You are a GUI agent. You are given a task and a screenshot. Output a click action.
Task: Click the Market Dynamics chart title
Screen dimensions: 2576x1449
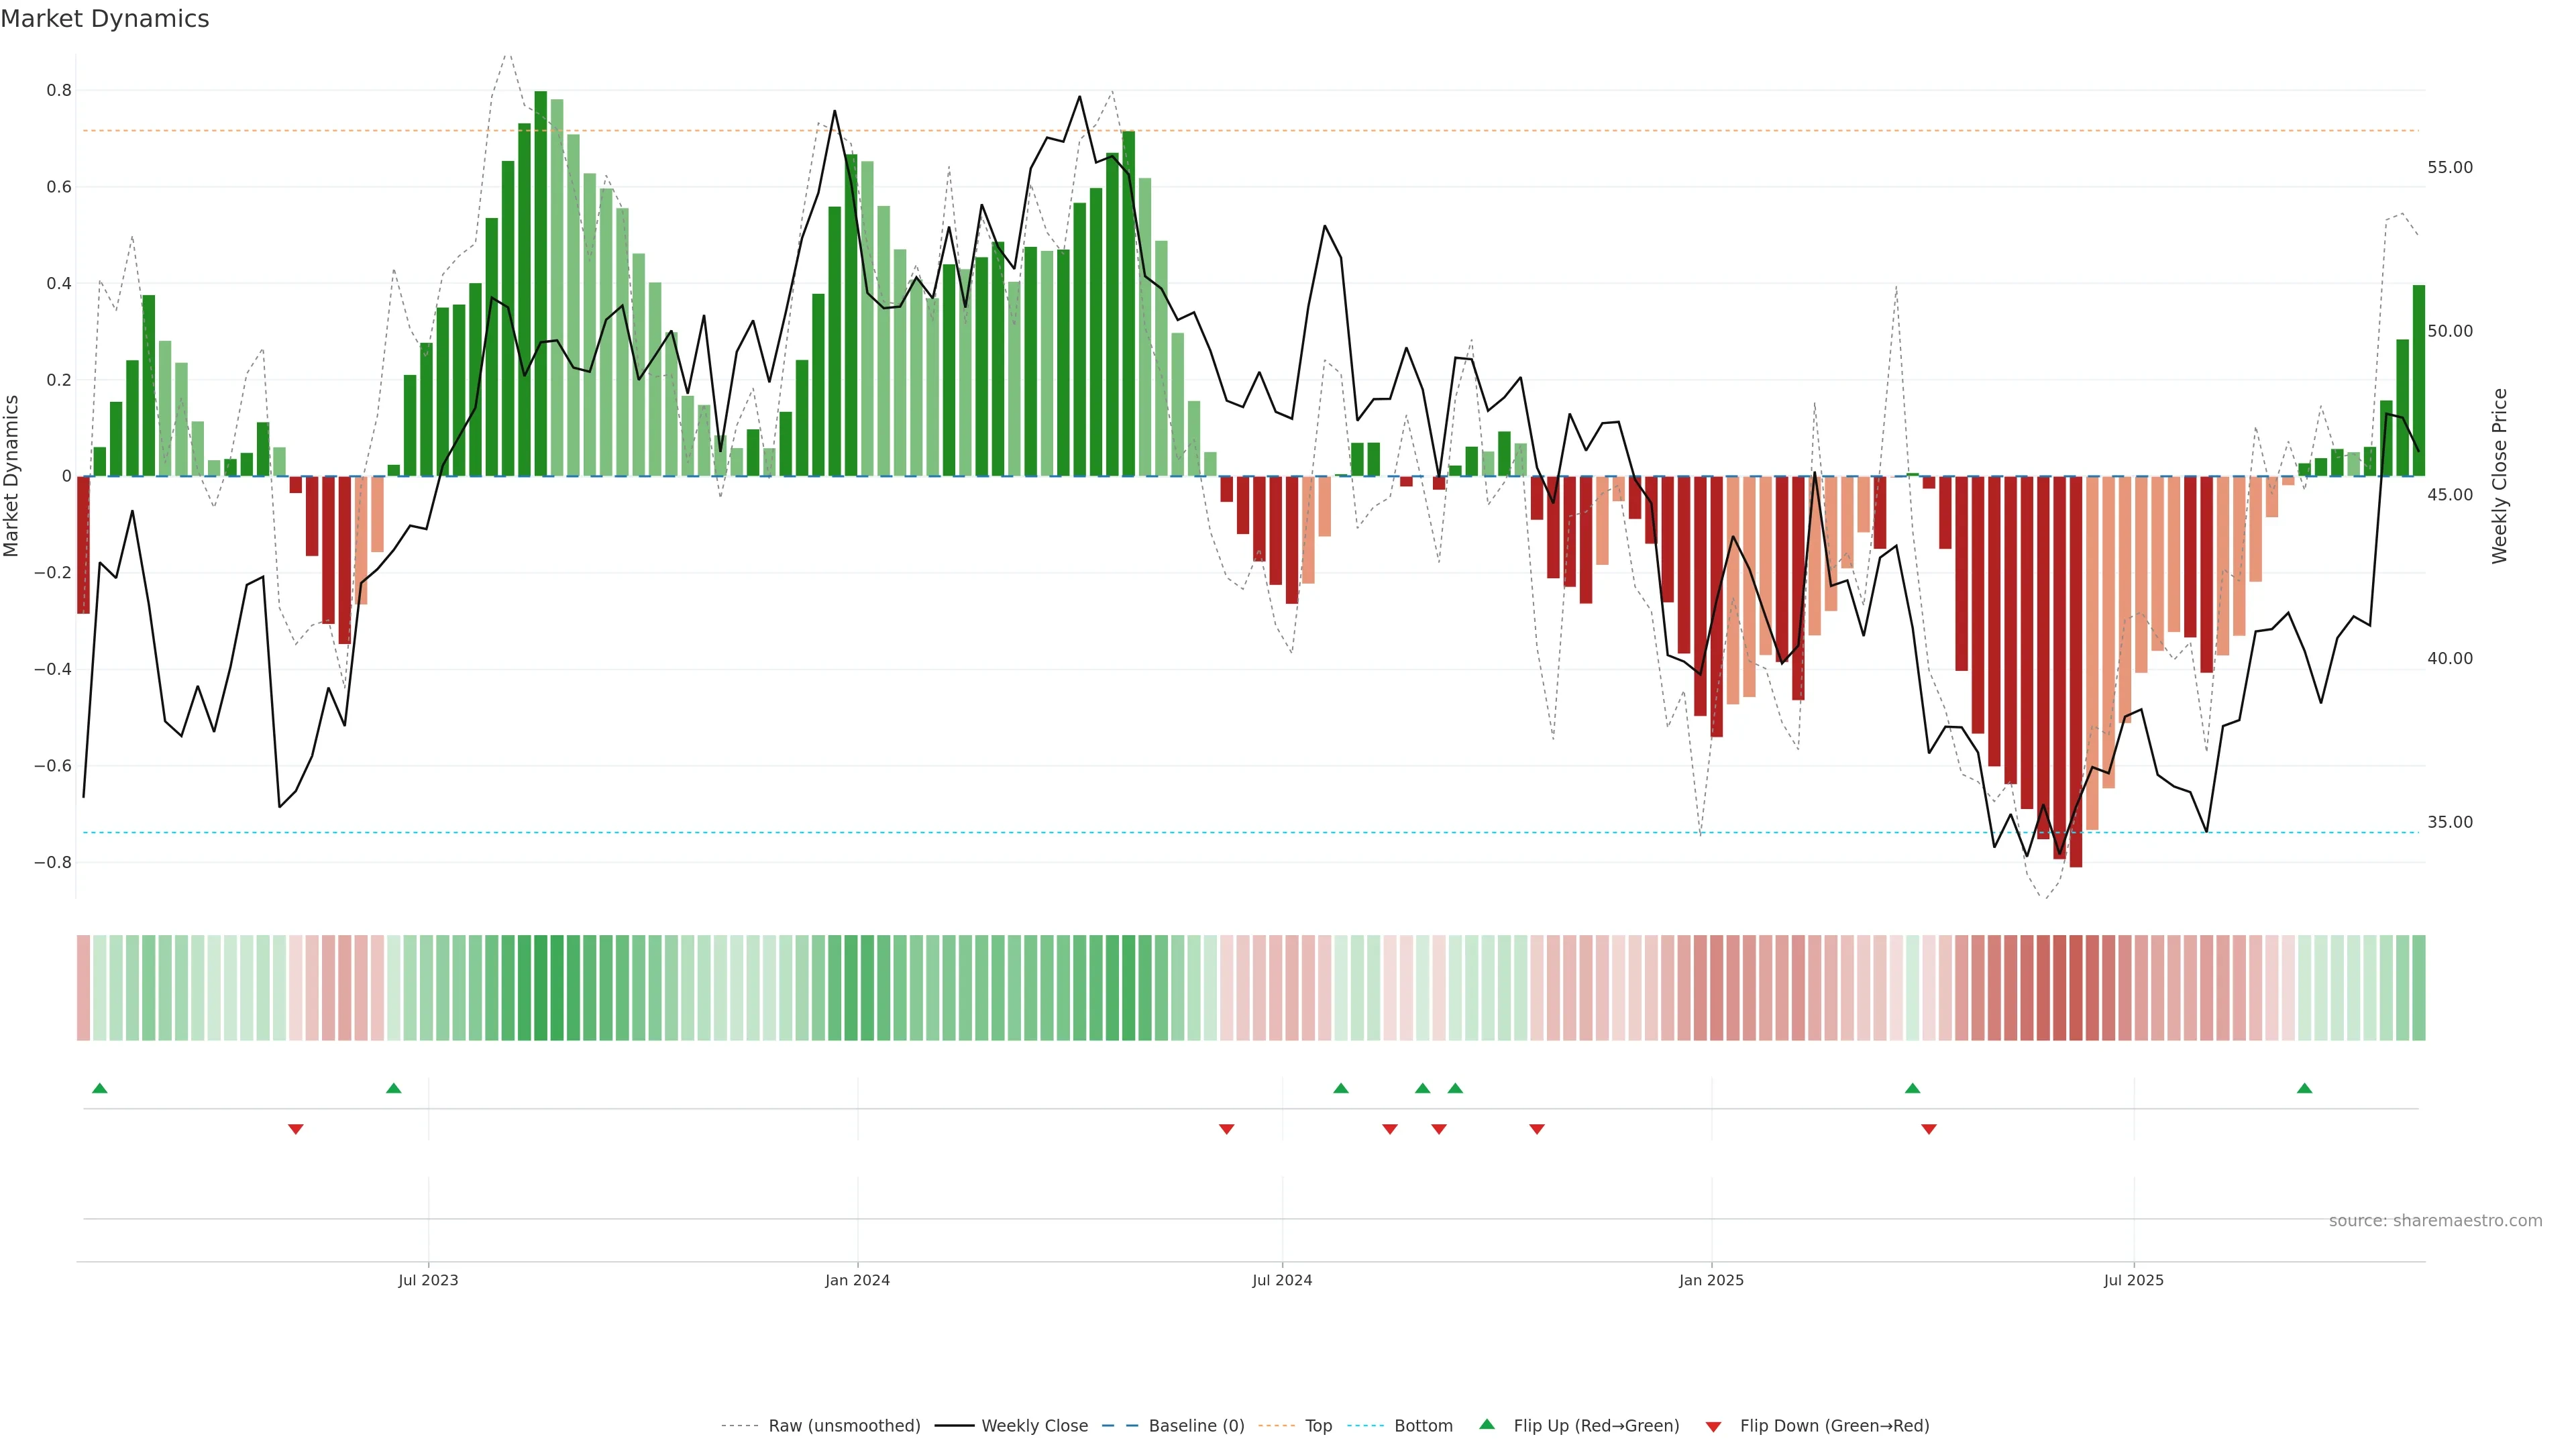tap(105, 19)
